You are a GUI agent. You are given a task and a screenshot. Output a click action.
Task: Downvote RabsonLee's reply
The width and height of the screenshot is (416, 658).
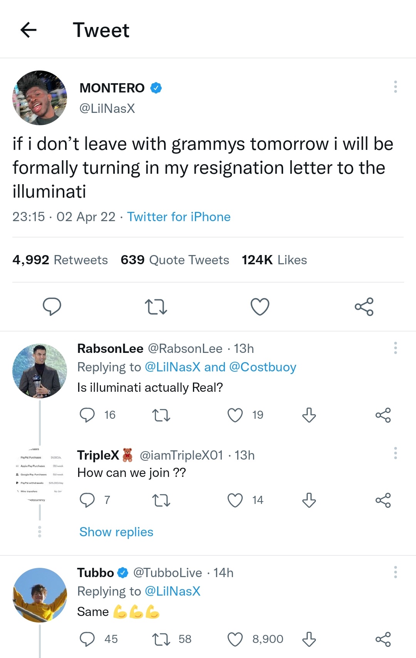(x=309, y=415)
